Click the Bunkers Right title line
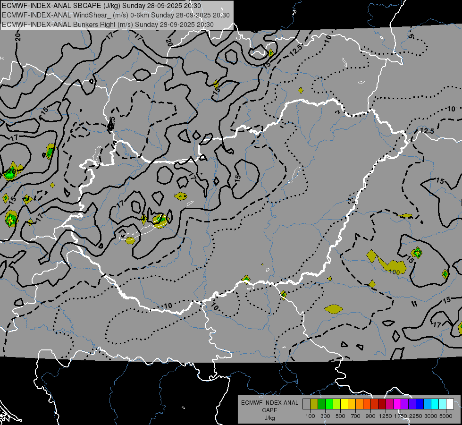The image size is (462, 425). [x=108, y=25]
